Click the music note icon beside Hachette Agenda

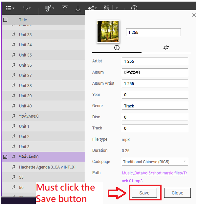tap(13, 167)
